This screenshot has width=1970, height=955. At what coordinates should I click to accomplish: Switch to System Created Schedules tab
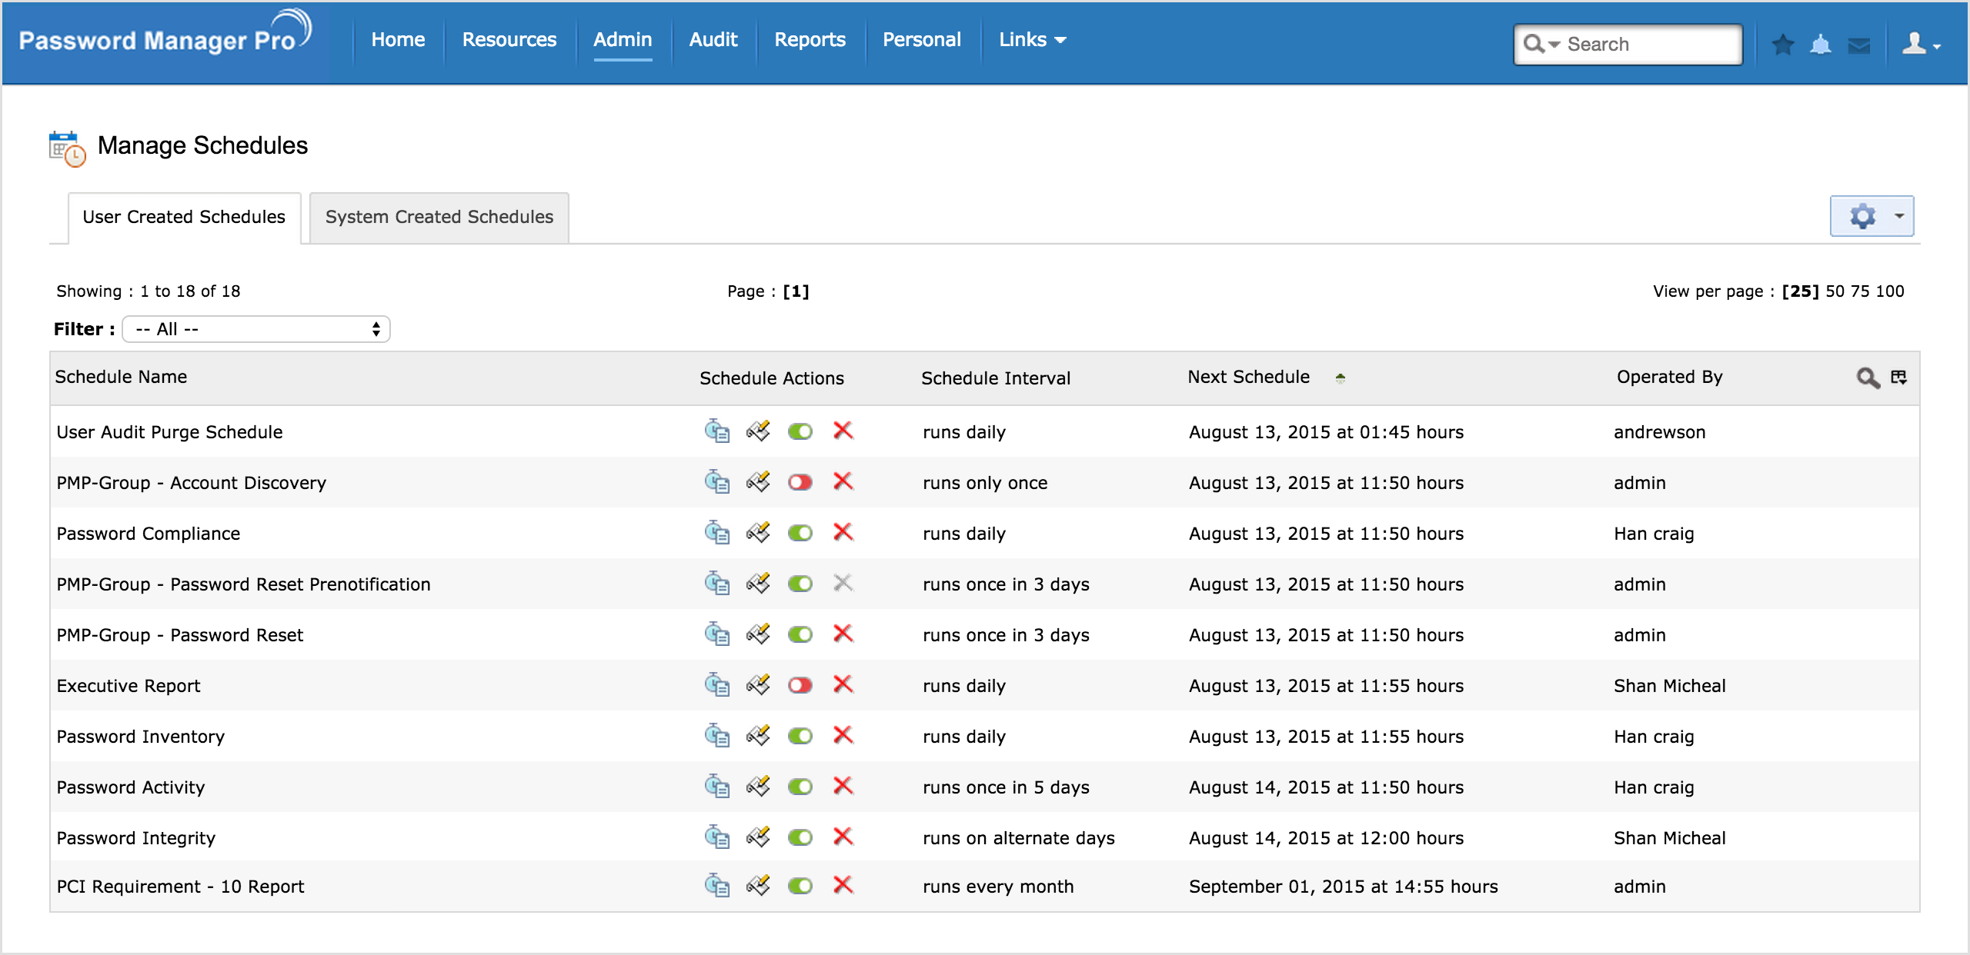click(x=439, y=218)
